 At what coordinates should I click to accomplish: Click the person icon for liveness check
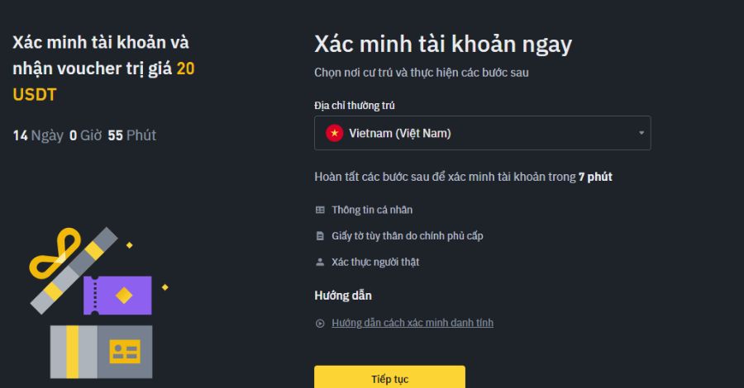tap(320, 263)
